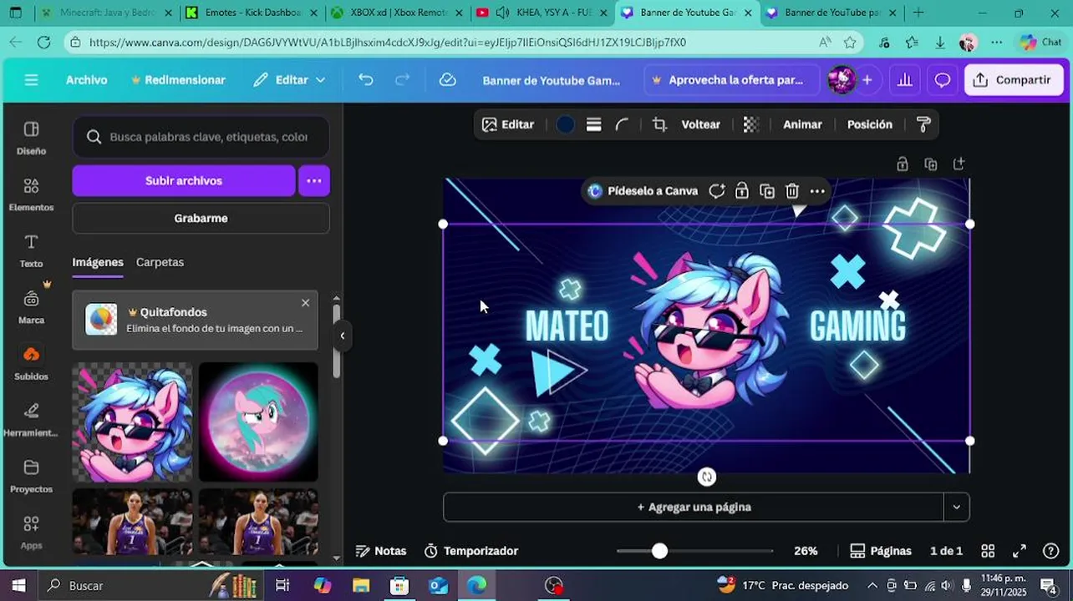Toggle Notas panel

pos(381,551)
